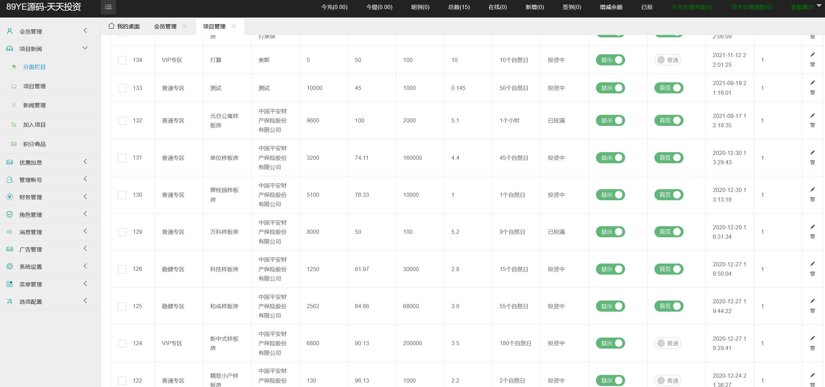Select row 133 checkbox
The width and height of the screenshot is (825, 387).
122,88
